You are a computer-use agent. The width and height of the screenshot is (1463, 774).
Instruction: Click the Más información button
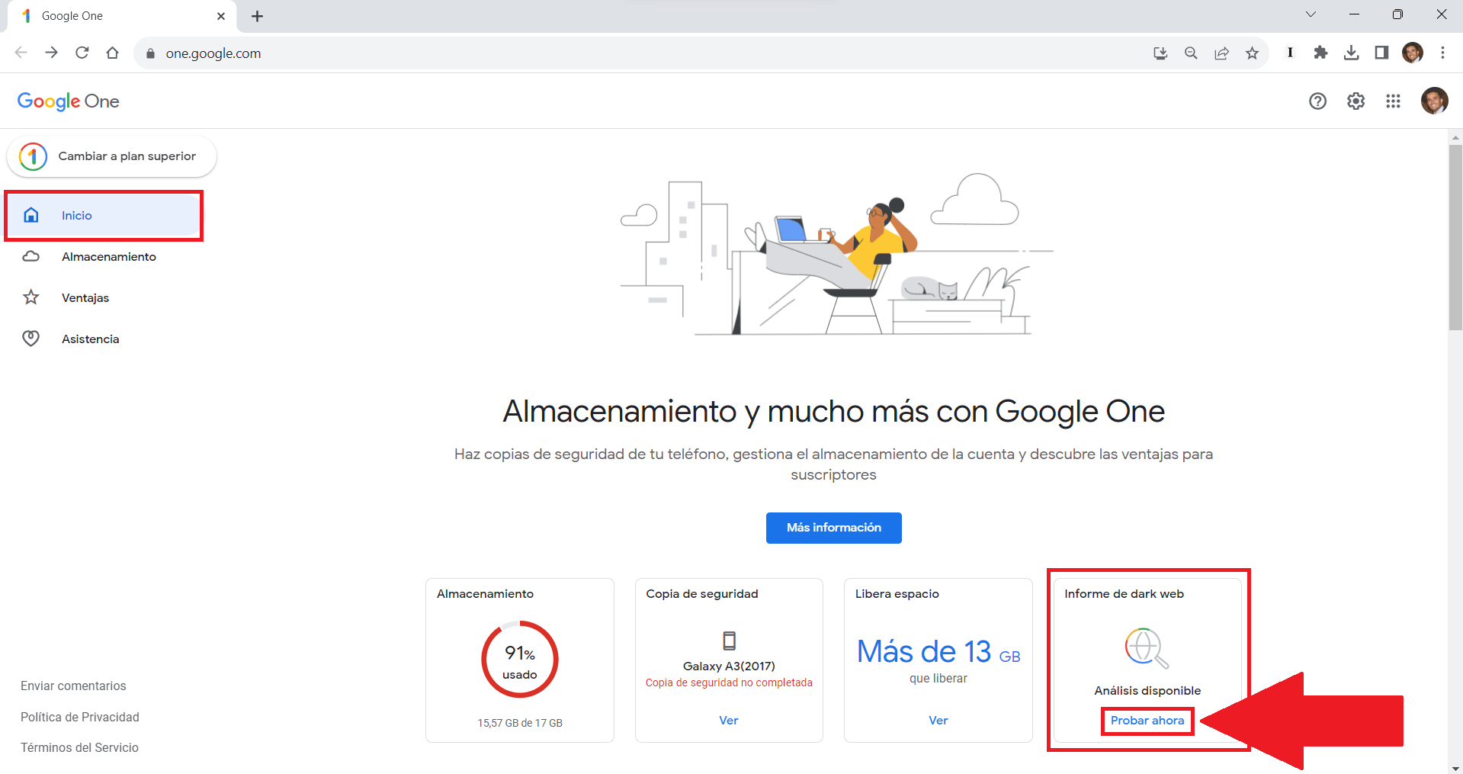click(x=833, y=528)
